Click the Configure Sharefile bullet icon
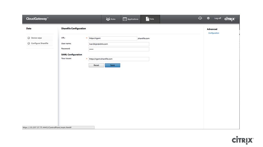 click(29, 43)
